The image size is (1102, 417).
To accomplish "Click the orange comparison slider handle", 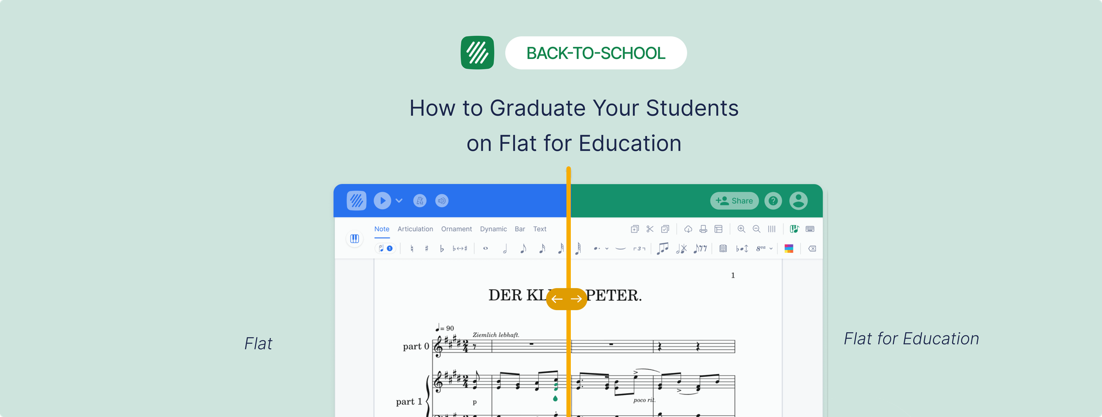I will (x=566, y=299).
